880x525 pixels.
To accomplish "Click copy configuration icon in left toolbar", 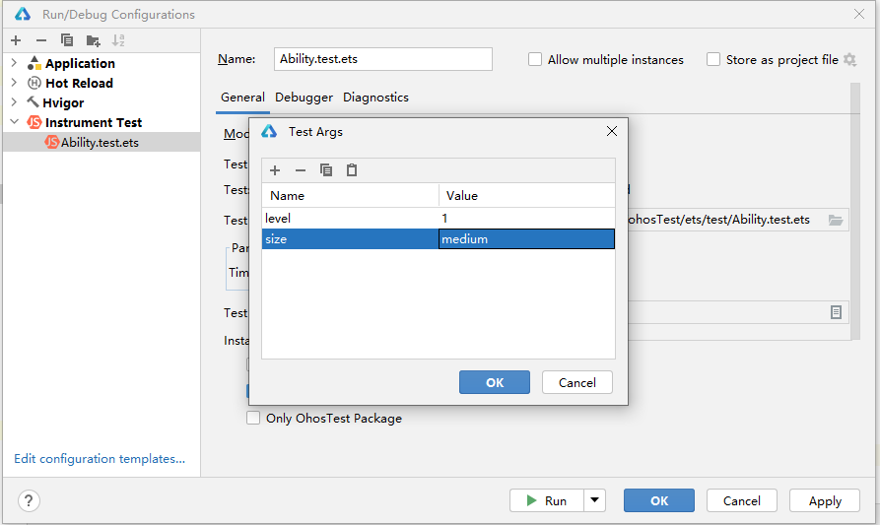I will (67, 40).
